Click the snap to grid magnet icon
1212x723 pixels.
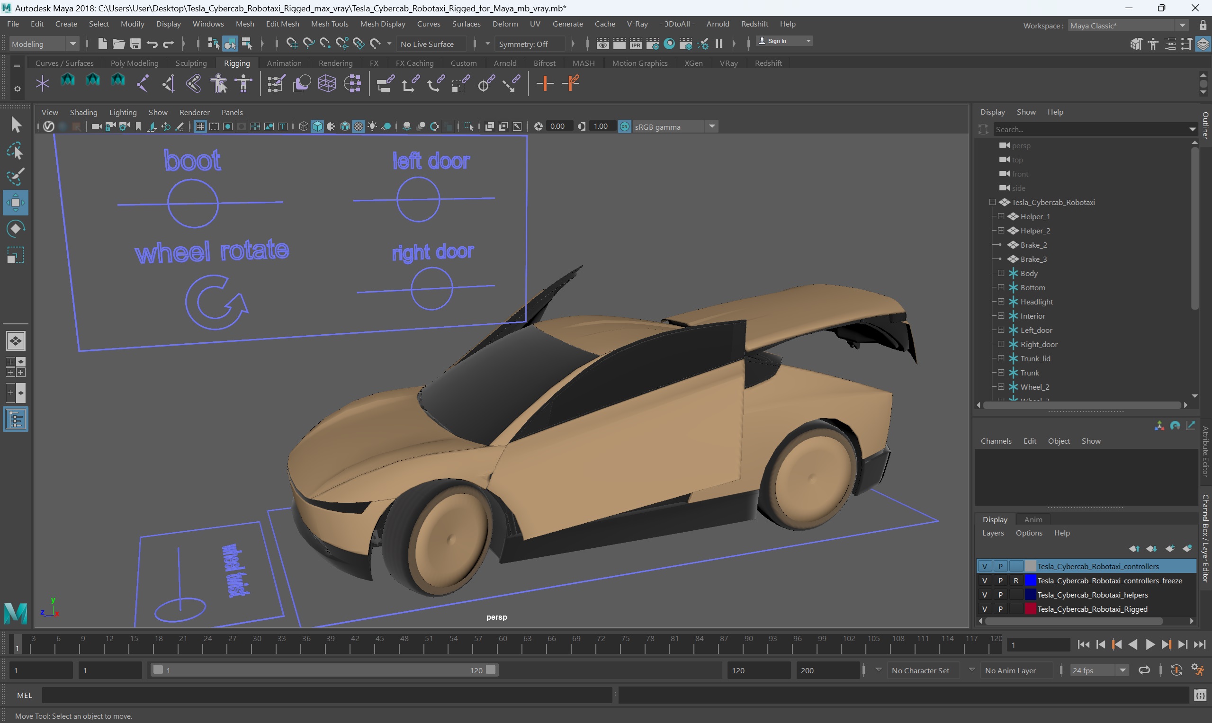[291, 44]
